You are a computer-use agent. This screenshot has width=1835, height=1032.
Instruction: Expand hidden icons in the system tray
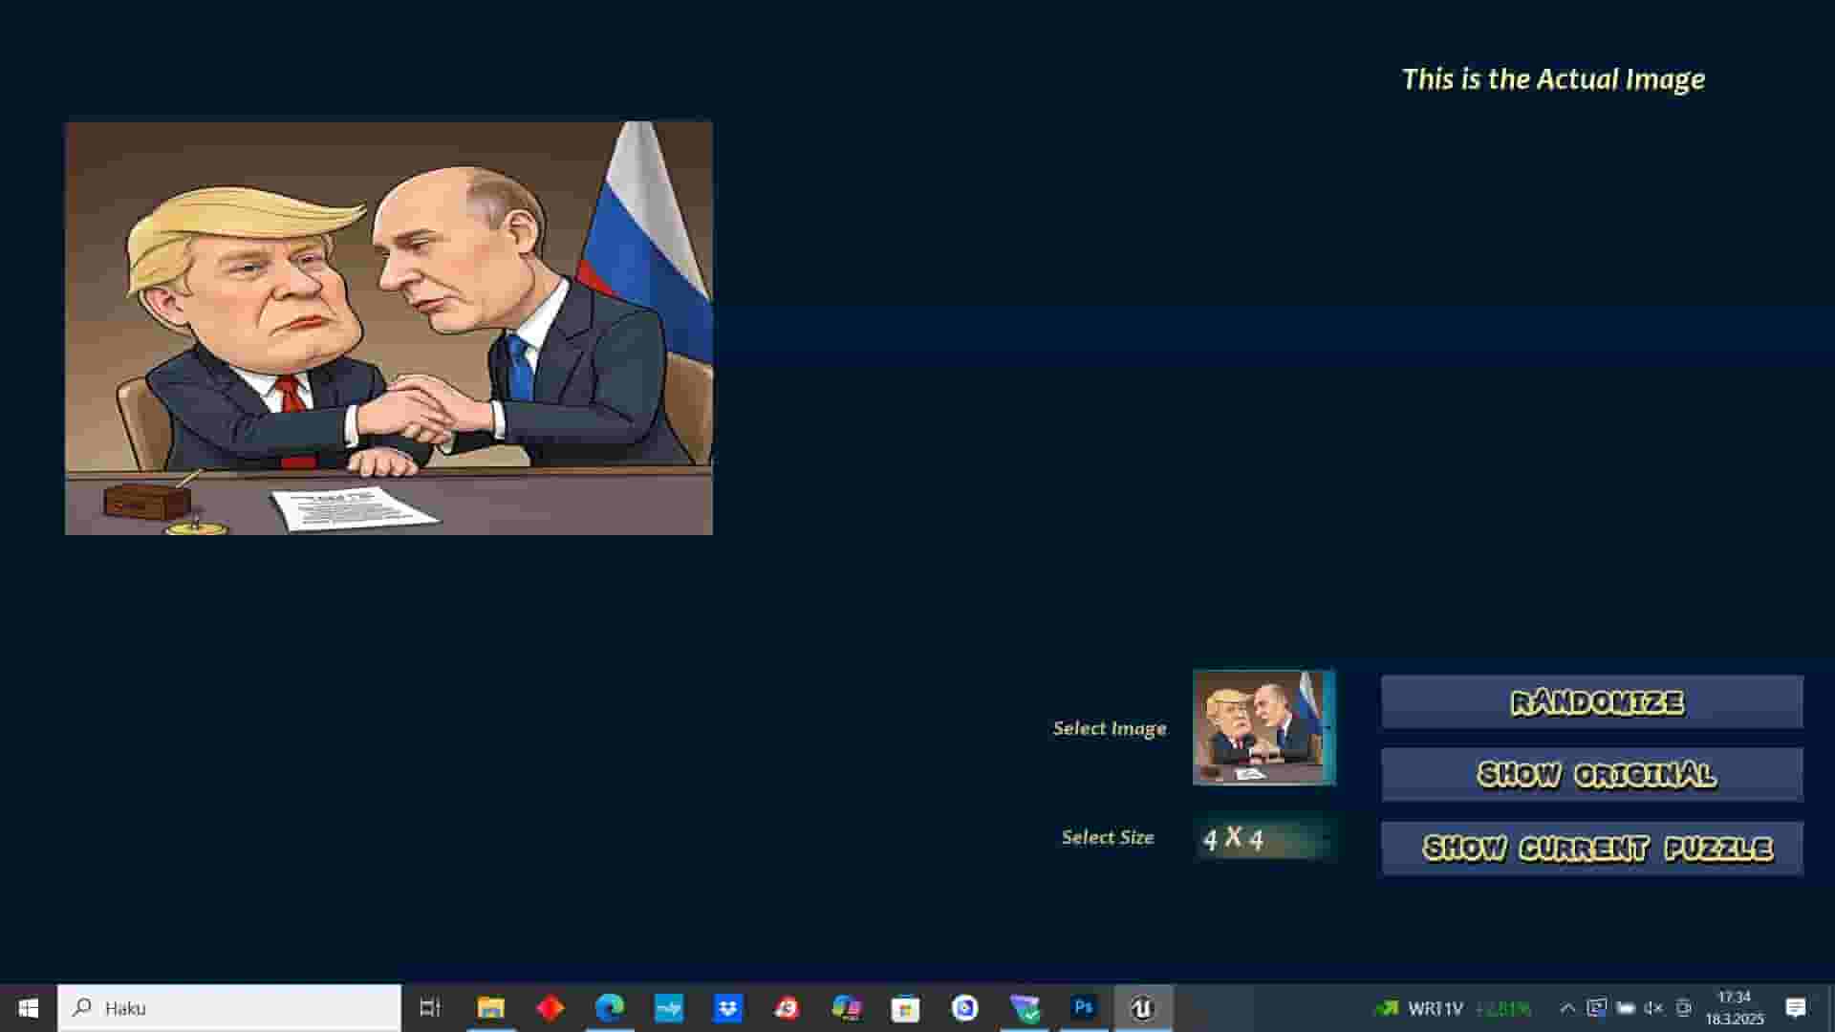(1567, 1008)
